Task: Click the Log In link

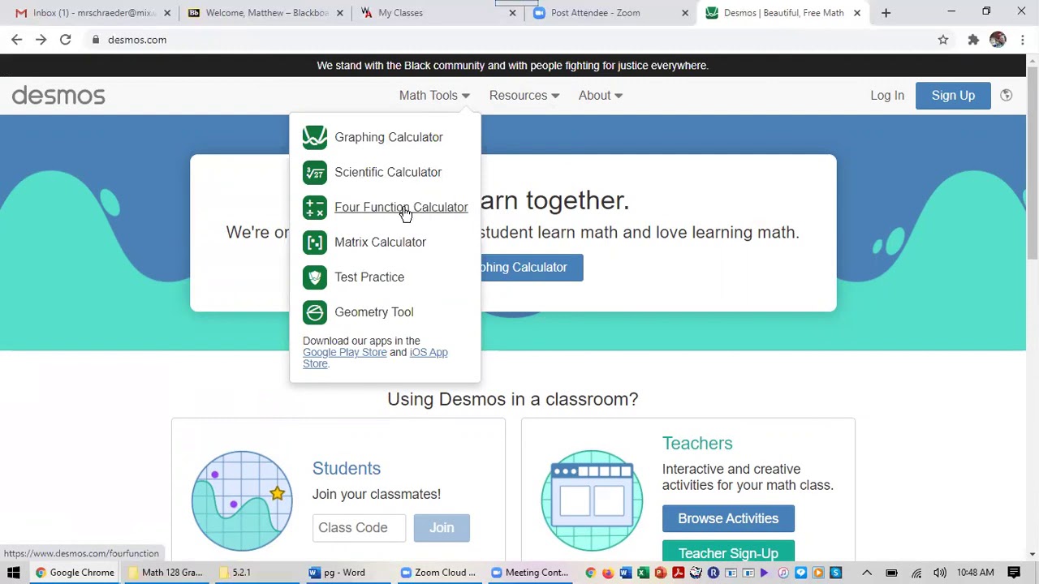Action: [887, 96]
